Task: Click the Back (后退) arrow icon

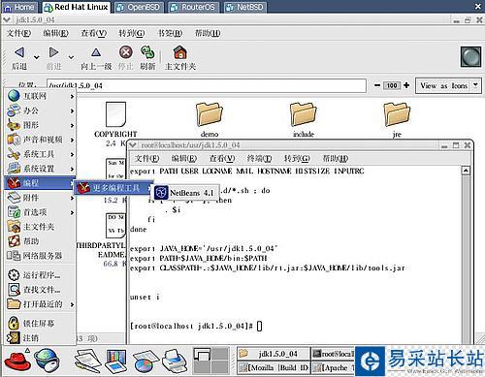Action: click(19, 52)
